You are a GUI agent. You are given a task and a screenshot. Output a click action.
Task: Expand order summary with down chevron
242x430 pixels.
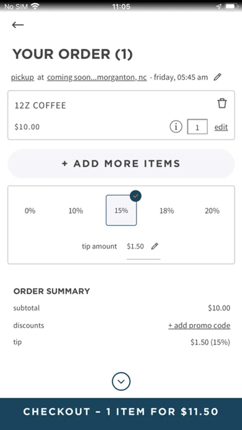pyautogui.click(x=121, y=381)
